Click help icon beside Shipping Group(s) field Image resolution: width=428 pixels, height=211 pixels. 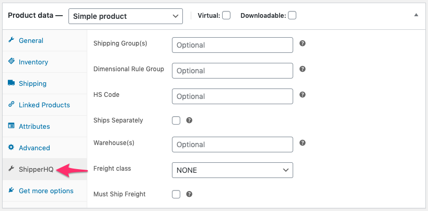303,43
